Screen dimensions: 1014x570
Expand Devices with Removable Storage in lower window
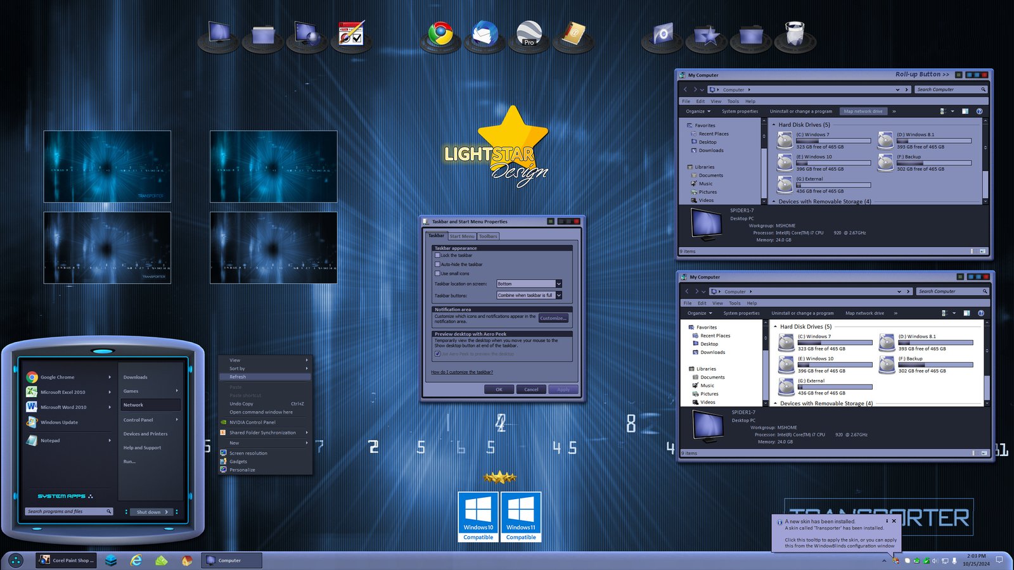pyautogui.click(x=775, y=403)
